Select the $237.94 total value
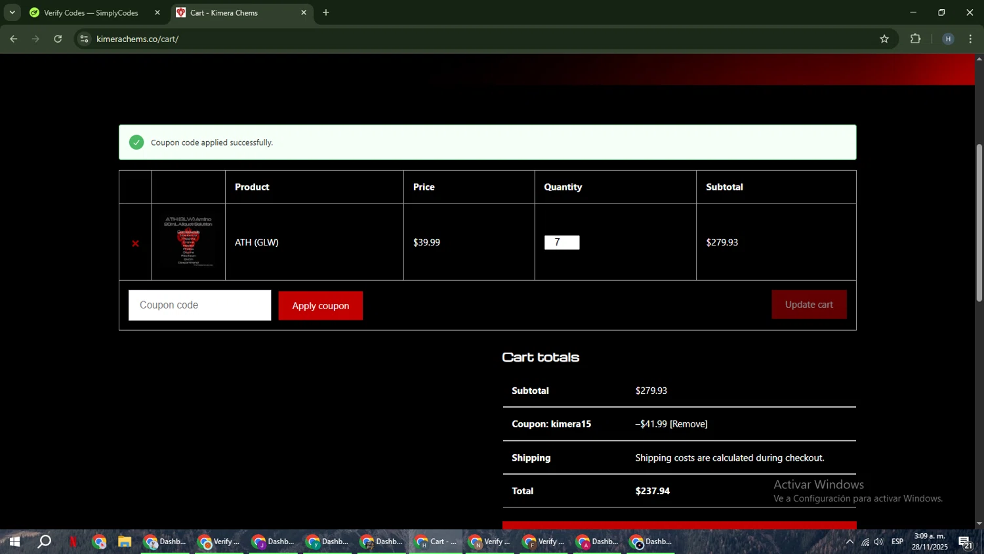The width and height of the screenshot is (984, 554). tap(652, 491)
